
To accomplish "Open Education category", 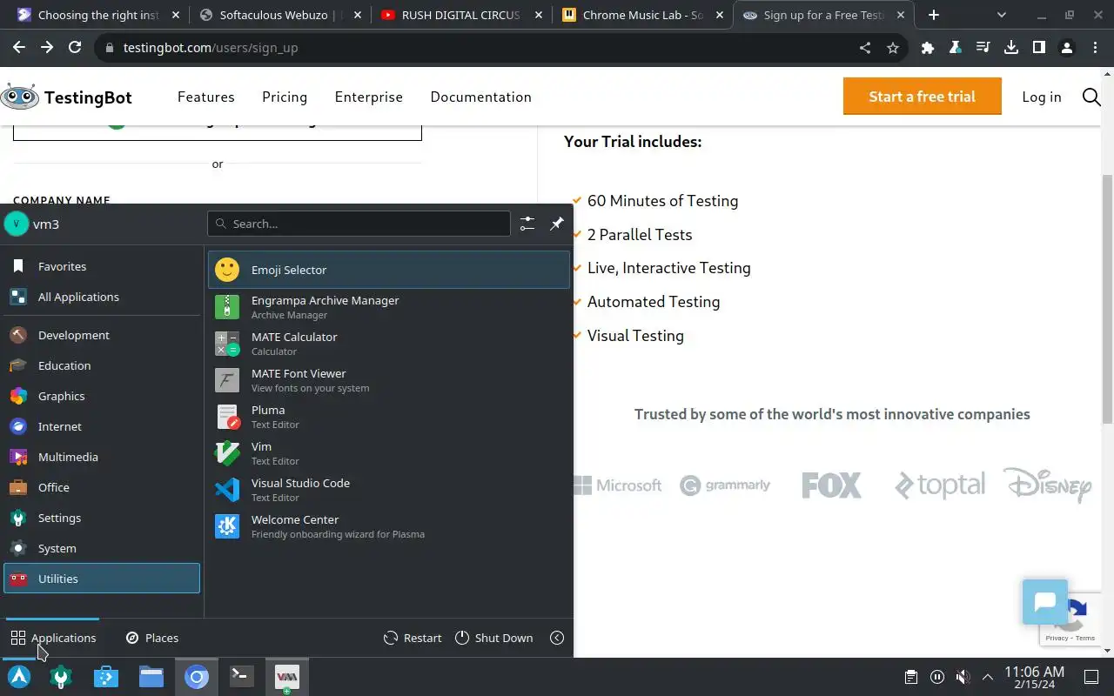I will tap(102, 365).
